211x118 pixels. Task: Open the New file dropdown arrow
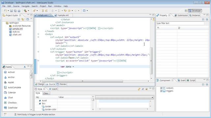(x=8, y=11)
